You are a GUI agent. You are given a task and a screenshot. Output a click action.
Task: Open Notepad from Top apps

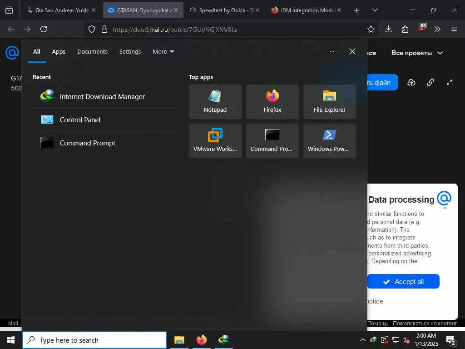pyautogui.click(x=215, y=102)
